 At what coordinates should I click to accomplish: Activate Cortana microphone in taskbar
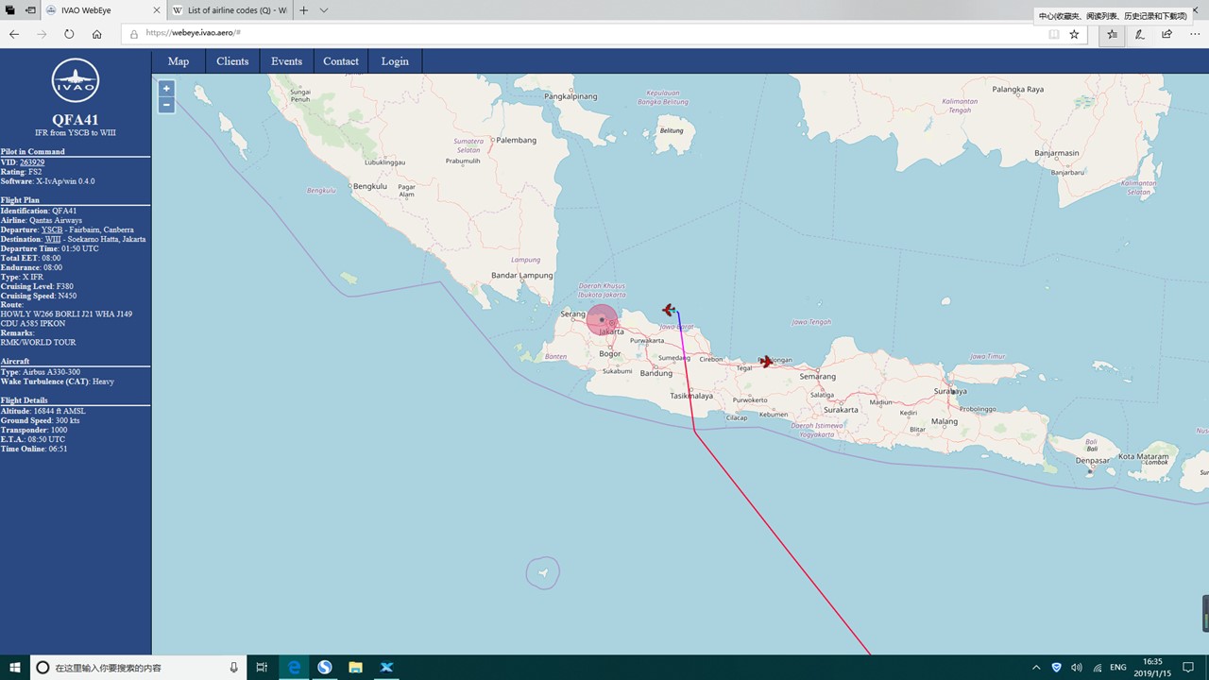(x=234, y=667)
